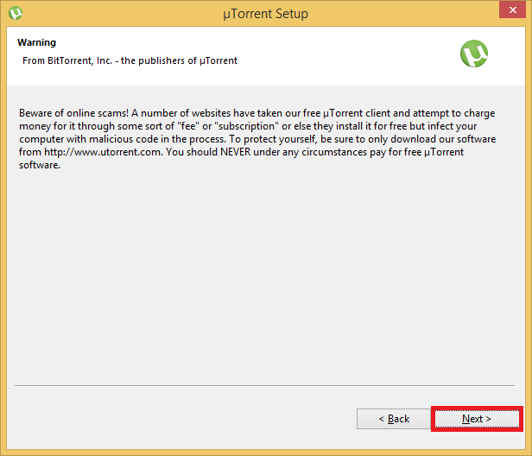Click the green µTorrent logo in the header
The height and width of the screenshot is (456, 532).
(x=474, y=54)
